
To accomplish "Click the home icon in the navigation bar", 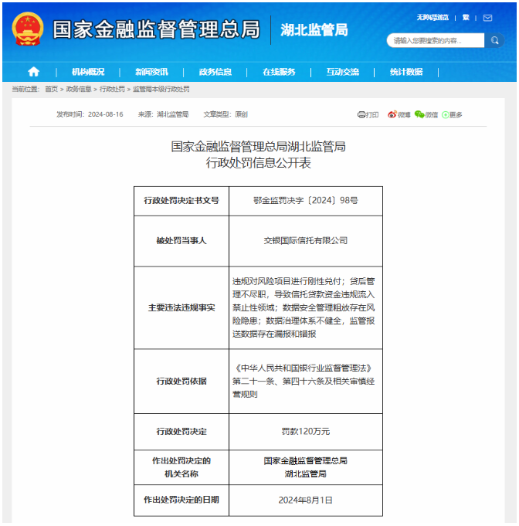I will (x=33, y=72).
